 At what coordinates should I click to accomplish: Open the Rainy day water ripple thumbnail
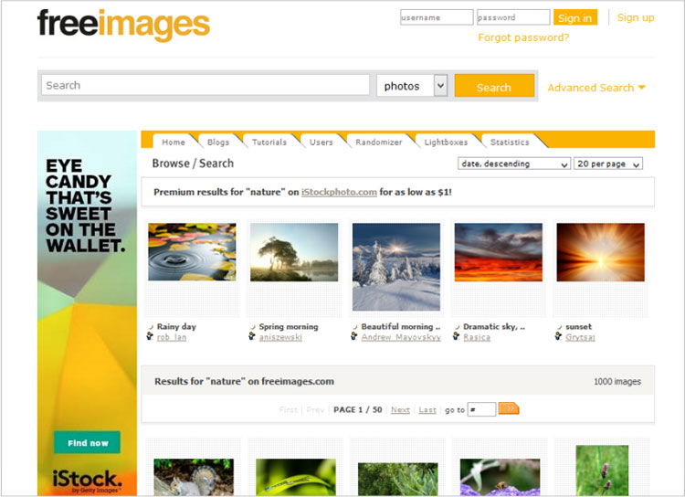click(192, 252)
